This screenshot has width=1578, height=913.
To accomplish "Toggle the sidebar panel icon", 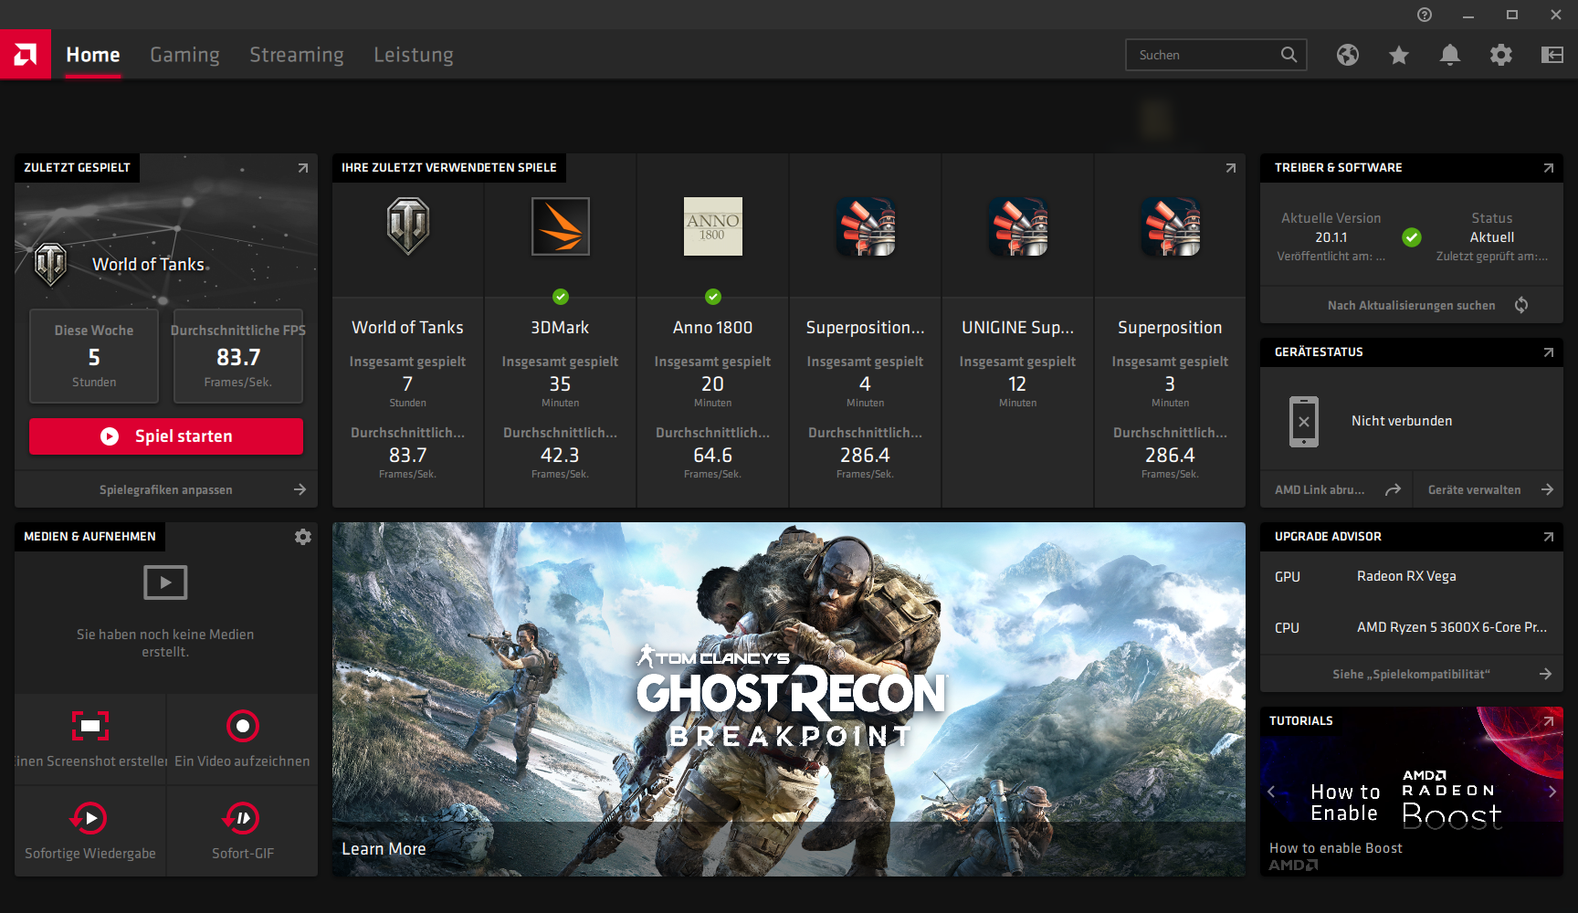I will pos(1552,55).
